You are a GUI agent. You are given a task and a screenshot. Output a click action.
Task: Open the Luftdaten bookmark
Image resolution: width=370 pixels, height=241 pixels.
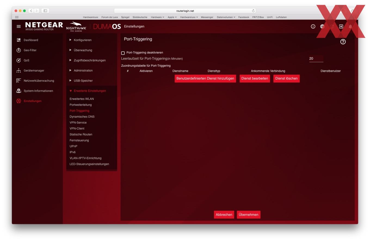[x=281, y=17]
